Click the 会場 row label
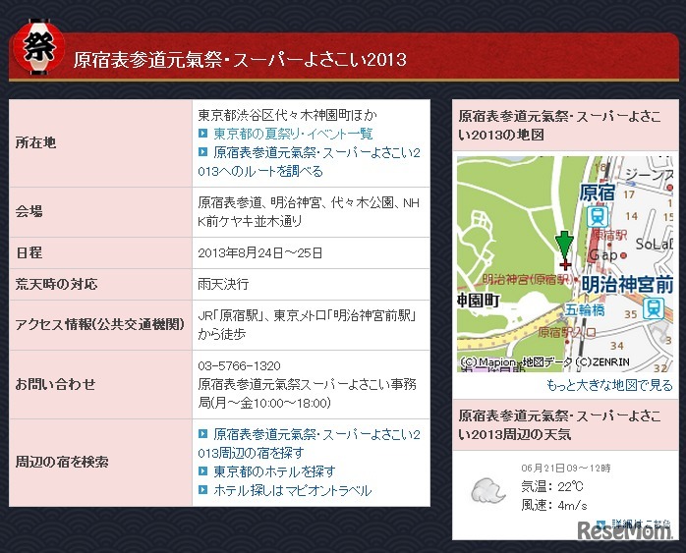 (x=29, y=211)
